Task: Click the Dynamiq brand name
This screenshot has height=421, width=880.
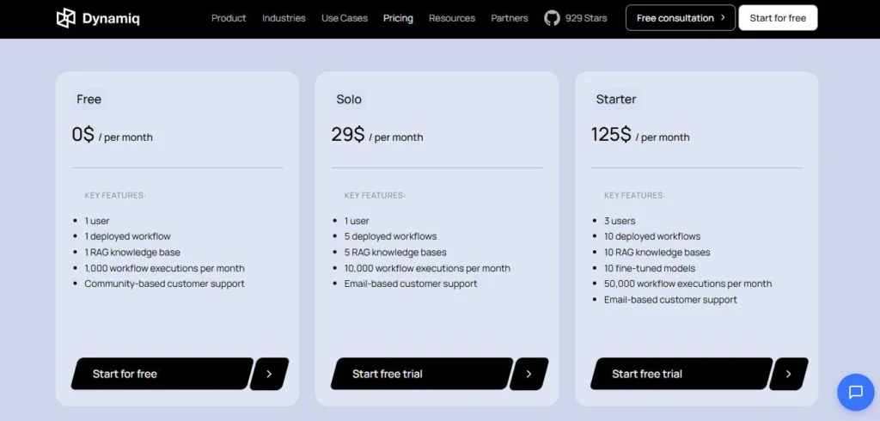Action: point(111,19)
